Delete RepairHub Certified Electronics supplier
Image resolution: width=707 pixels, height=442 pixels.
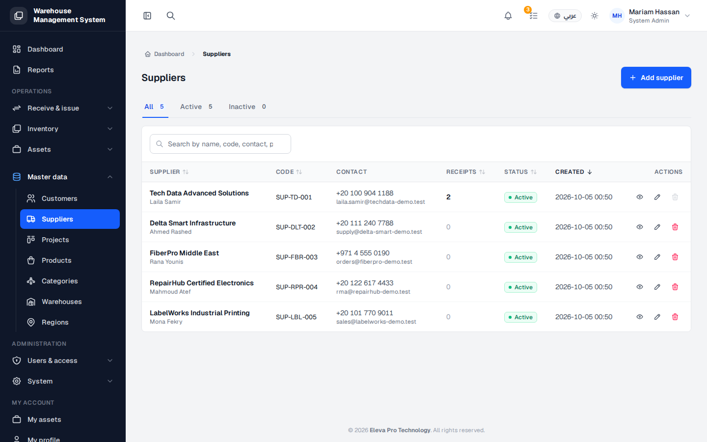pyautogui.click(x=675, y=287)
